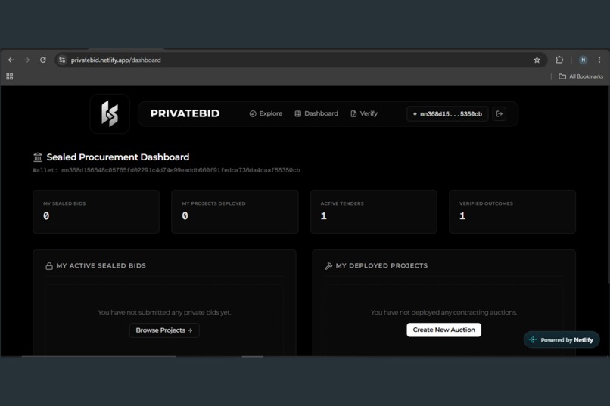Open site information icon in address bar
This screenshot has width=610, height=406.
click(x=62, y=60)
